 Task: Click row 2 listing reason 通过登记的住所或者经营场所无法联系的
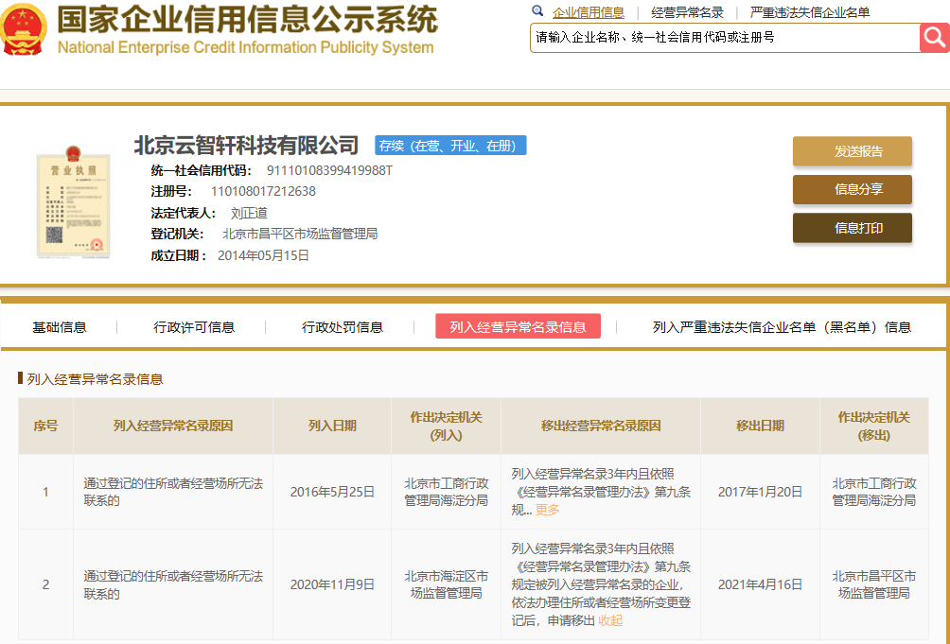click(173, 584)
